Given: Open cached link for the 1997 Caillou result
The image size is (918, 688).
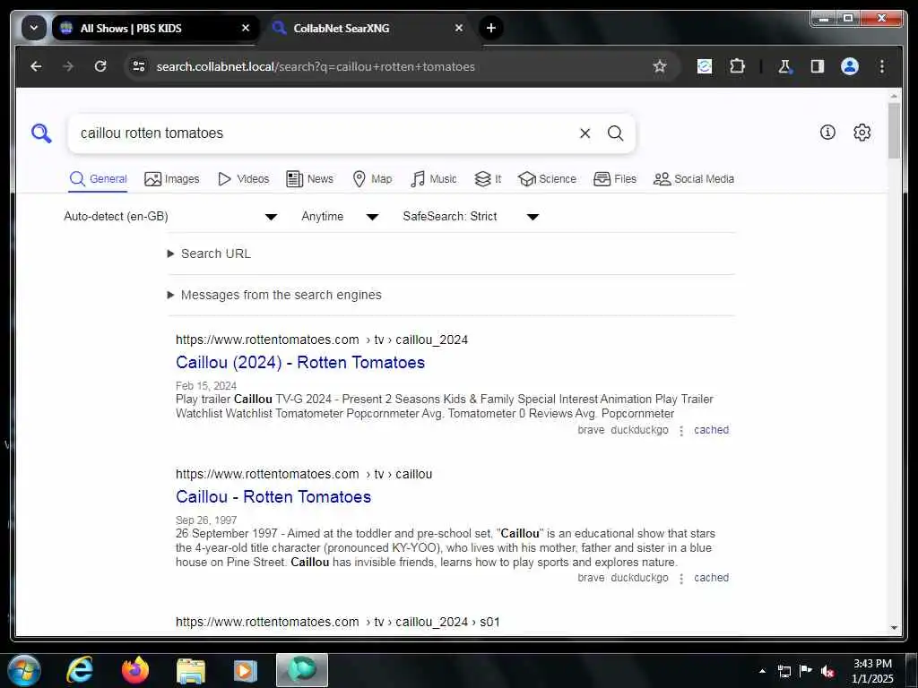Looking at the screenshot, I should (711, 578).
